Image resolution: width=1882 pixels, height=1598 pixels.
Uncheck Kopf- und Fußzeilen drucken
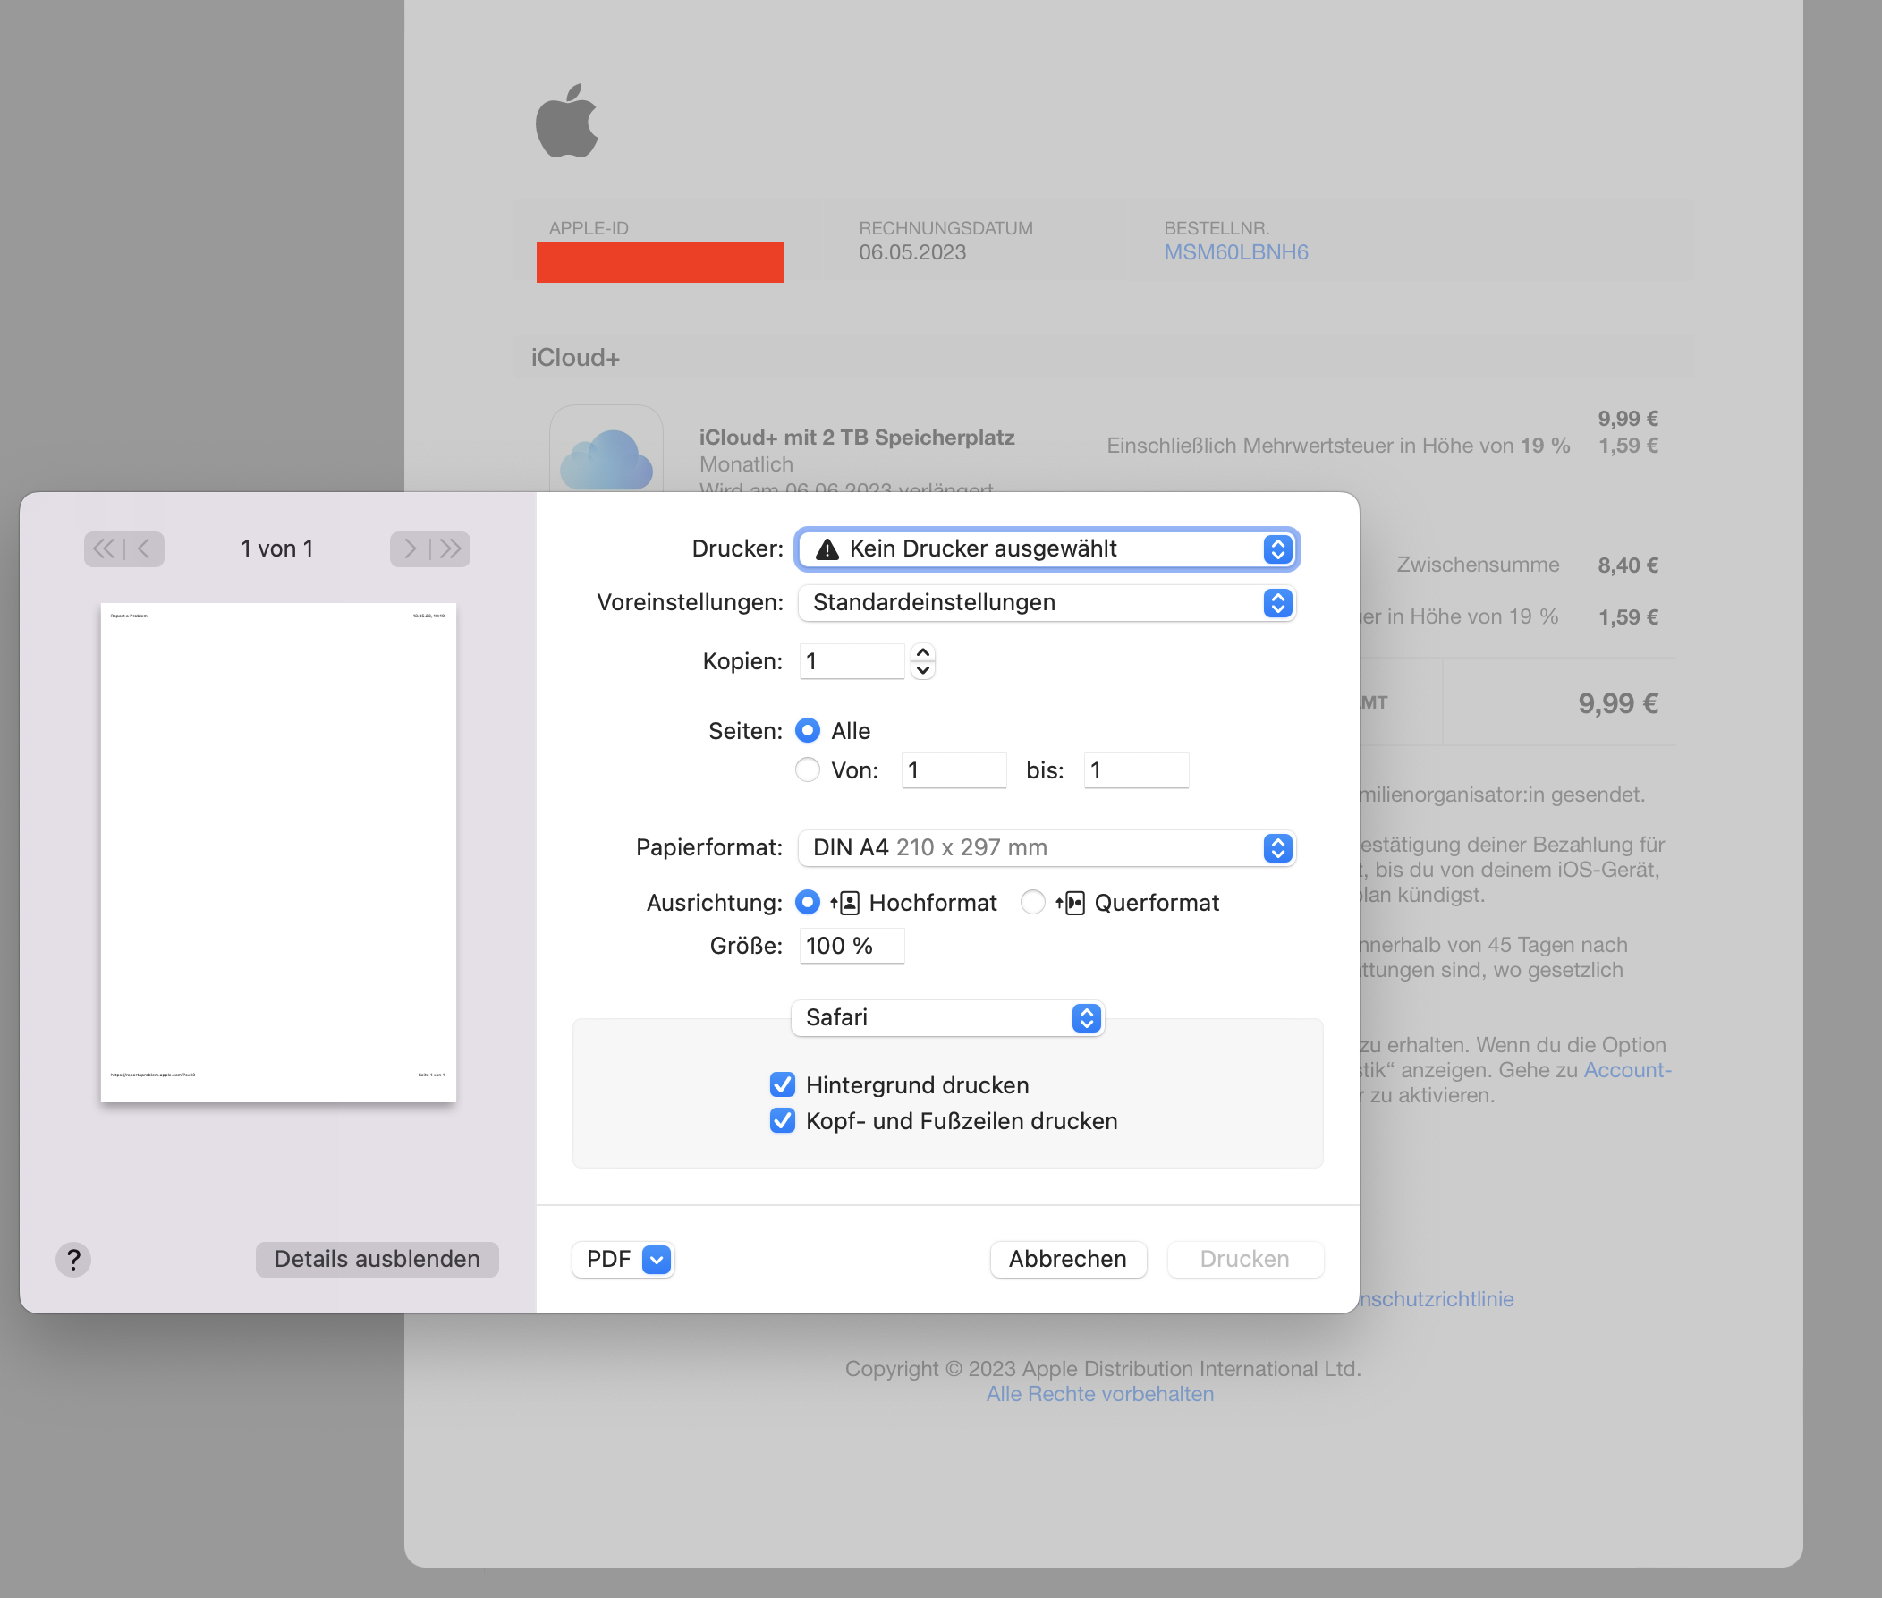point(783,1121)
